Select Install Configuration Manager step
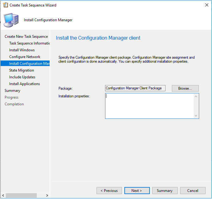Viewport: 212px width, 199px height. tap(25, 64)
